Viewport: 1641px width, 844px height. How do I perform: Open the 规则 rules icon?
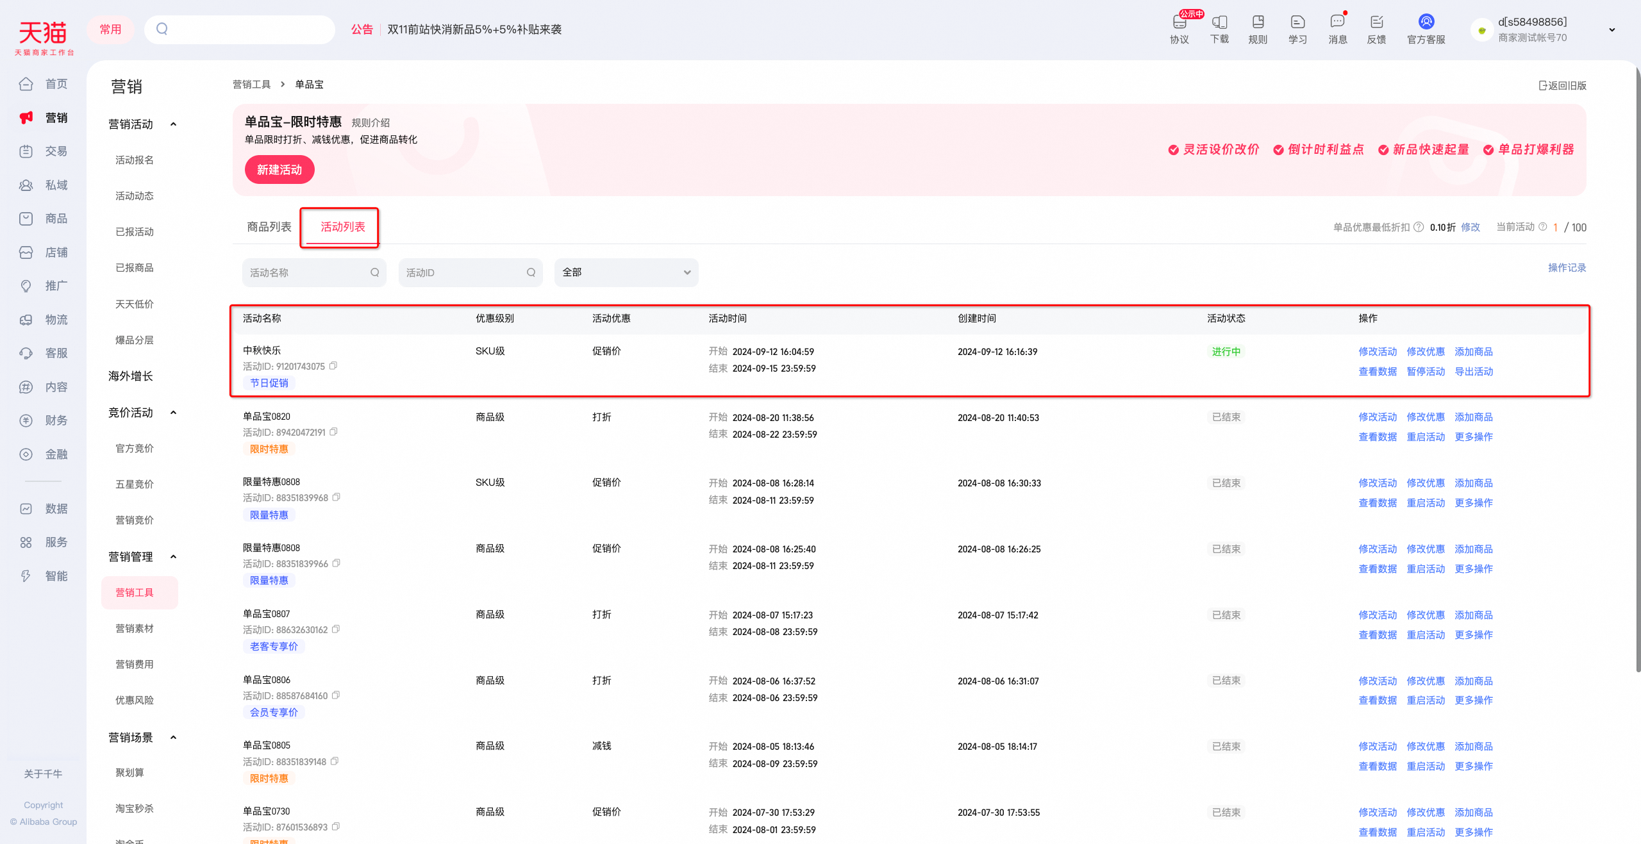tap(1258, 29)
